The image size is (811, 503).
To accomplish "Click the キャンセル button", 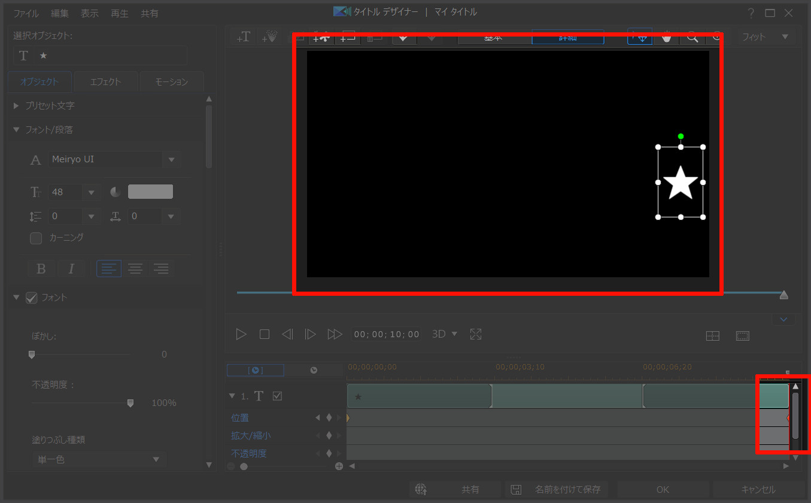I will (758, 489).
